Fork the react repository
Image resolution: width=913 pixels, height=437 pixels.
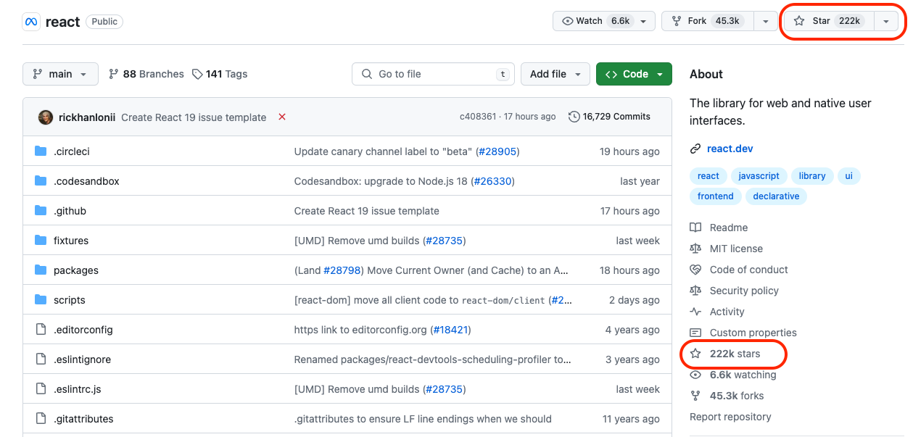tap(707, 21)
